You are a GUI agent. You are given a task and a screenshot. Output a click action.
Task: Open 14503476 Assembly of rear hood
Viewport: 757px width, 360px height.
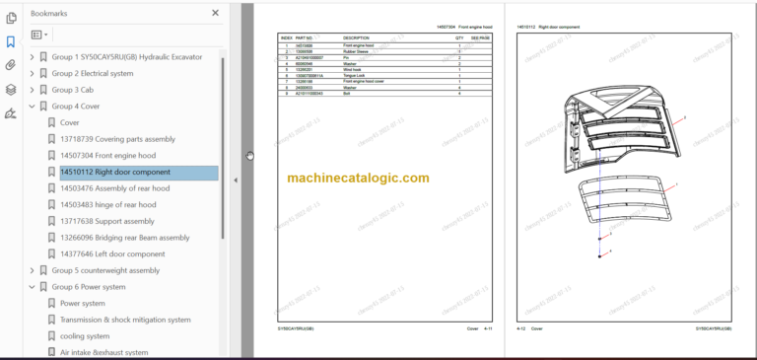(115, 188)
